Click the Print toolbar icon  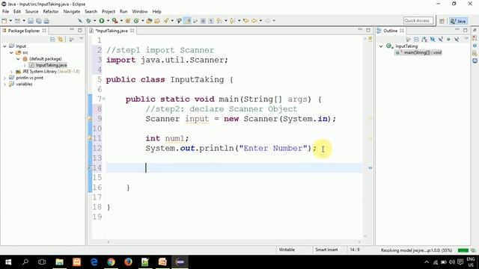(x=46, y=21)
